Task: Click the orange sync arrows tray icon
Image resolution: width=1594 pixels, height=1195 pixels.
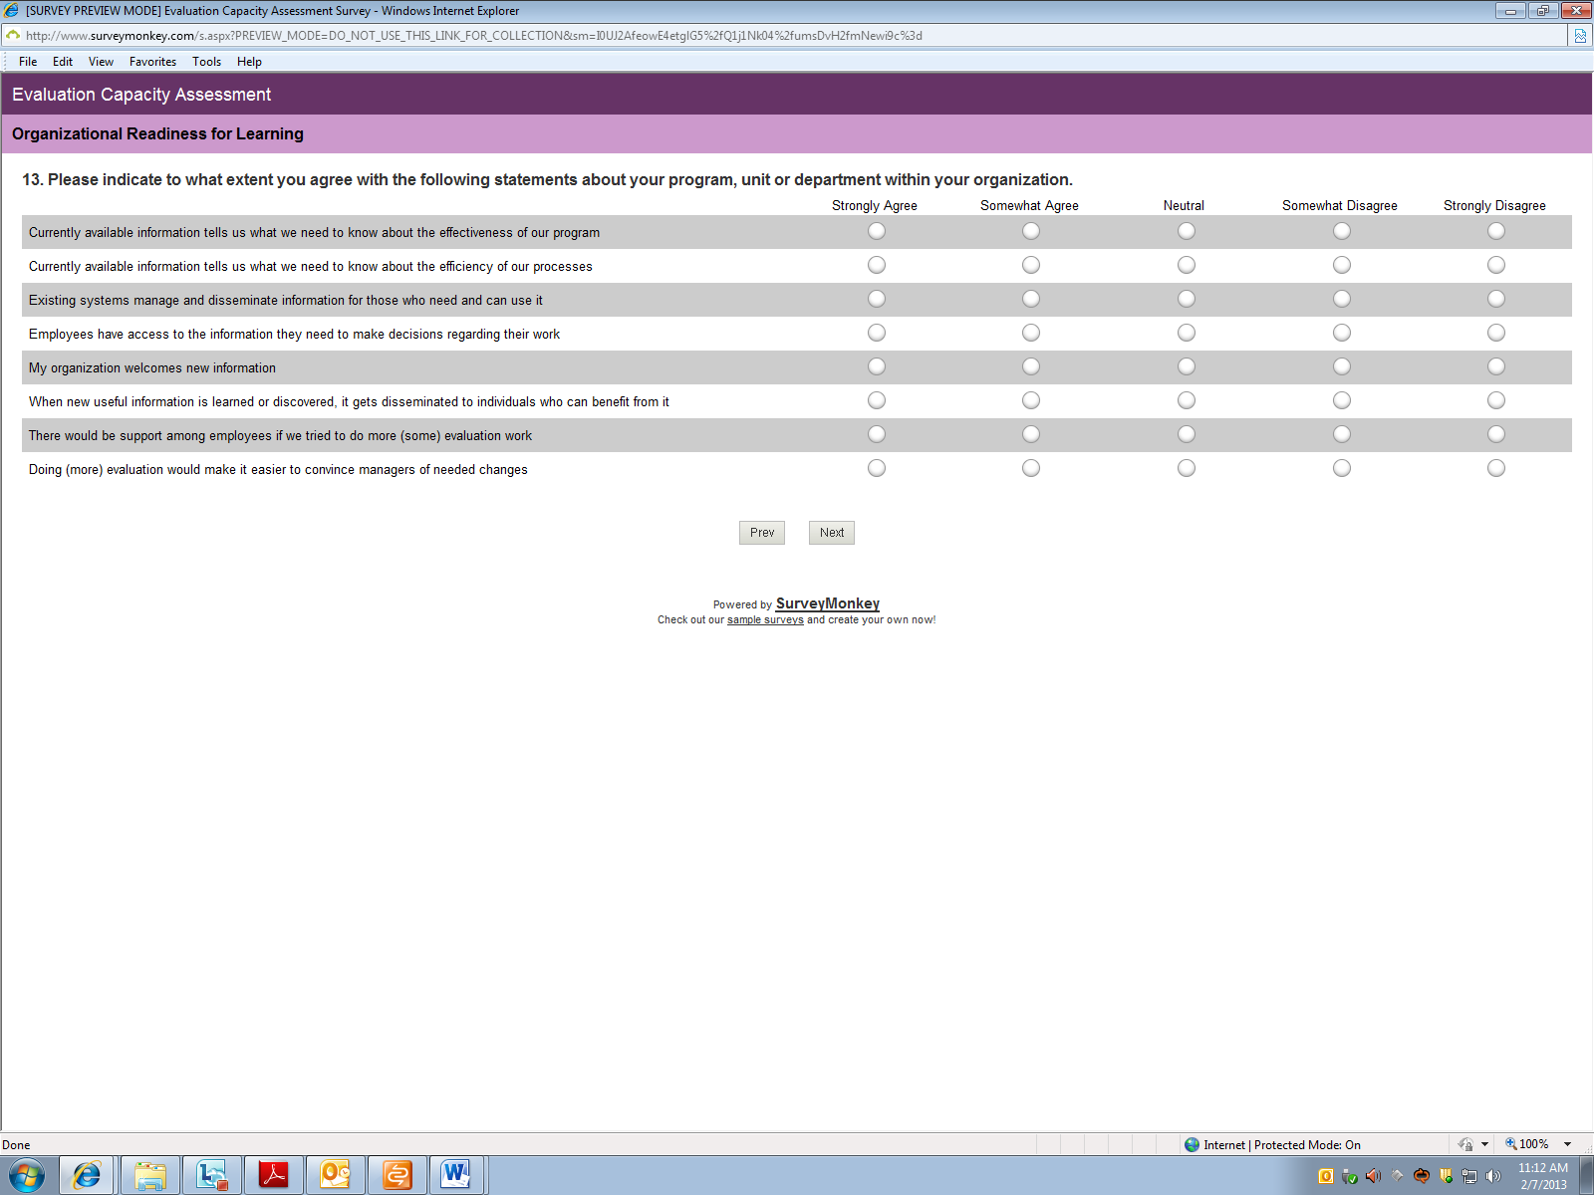Action: pyautogui.click(x=1422, y=1176)
